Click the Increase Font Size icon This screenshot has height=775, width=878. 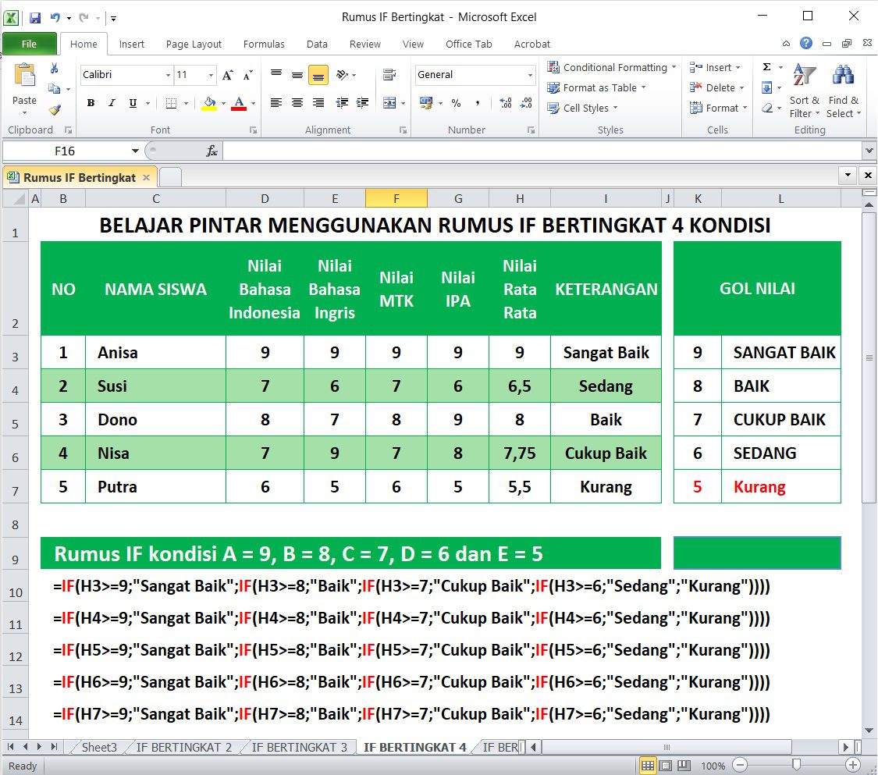[227, 75]
